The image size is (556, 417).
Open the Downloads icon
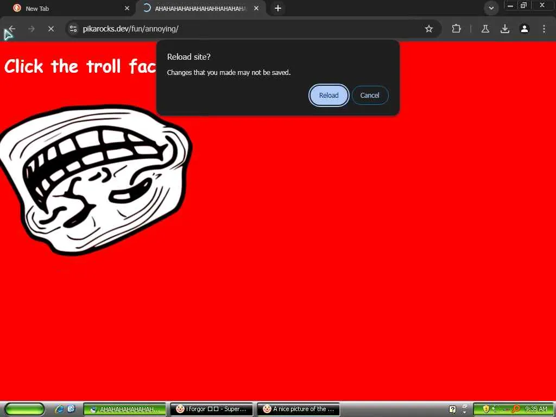505,29
